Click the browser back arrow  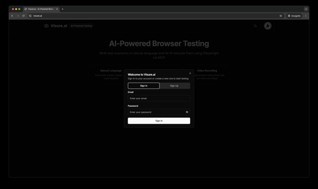point(12,16)
